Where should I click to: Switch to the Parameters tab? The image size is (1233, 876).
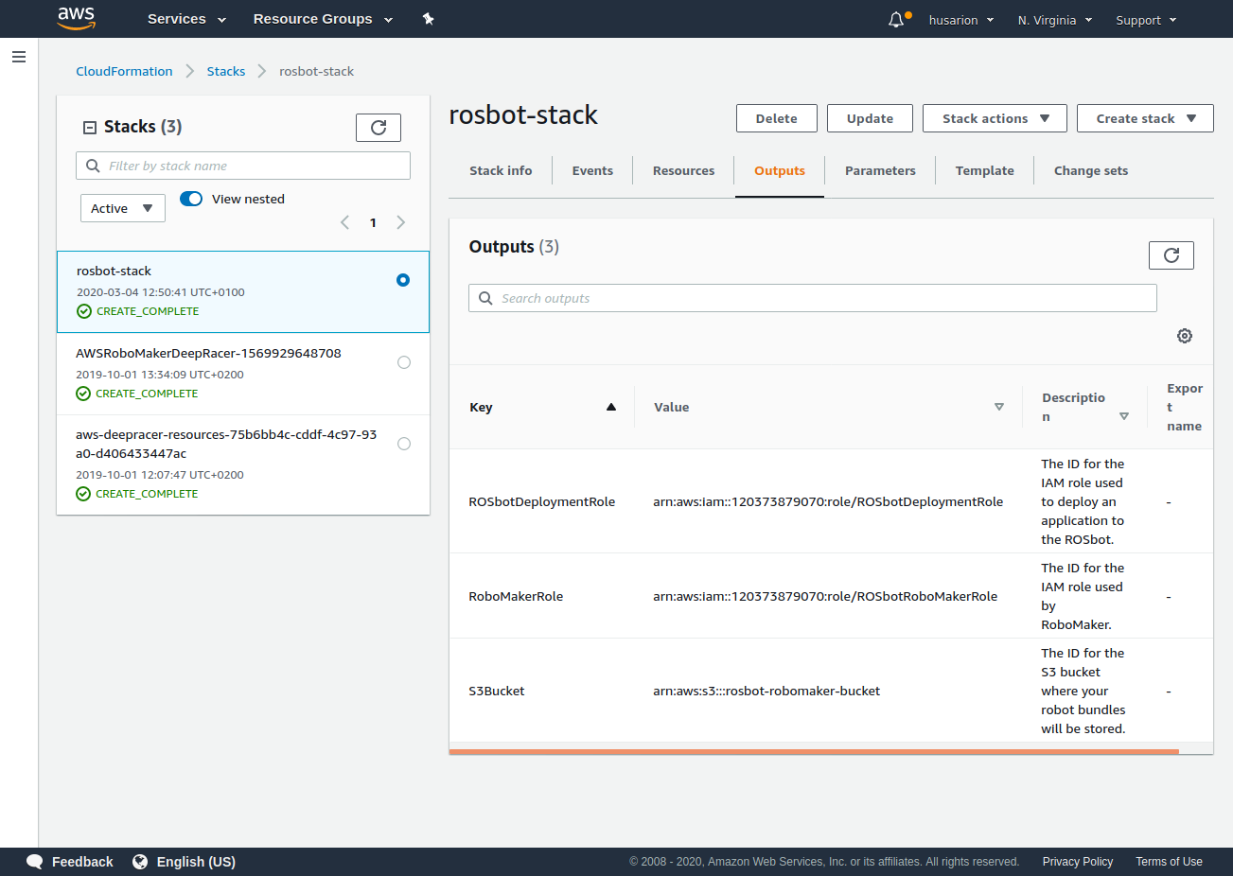point(880,170)
